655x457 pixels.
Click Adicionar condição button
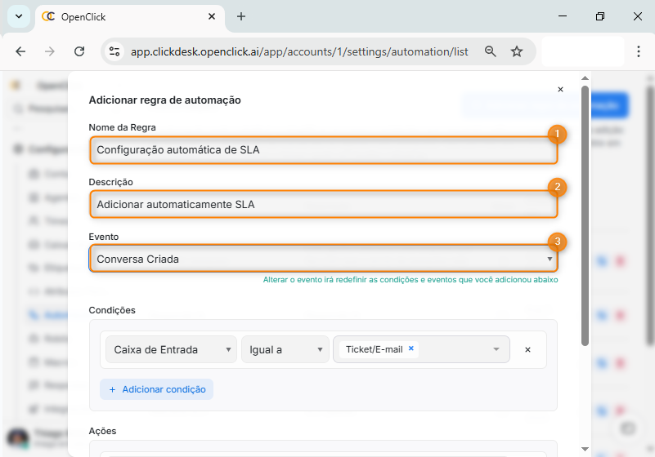coord(157,389)
